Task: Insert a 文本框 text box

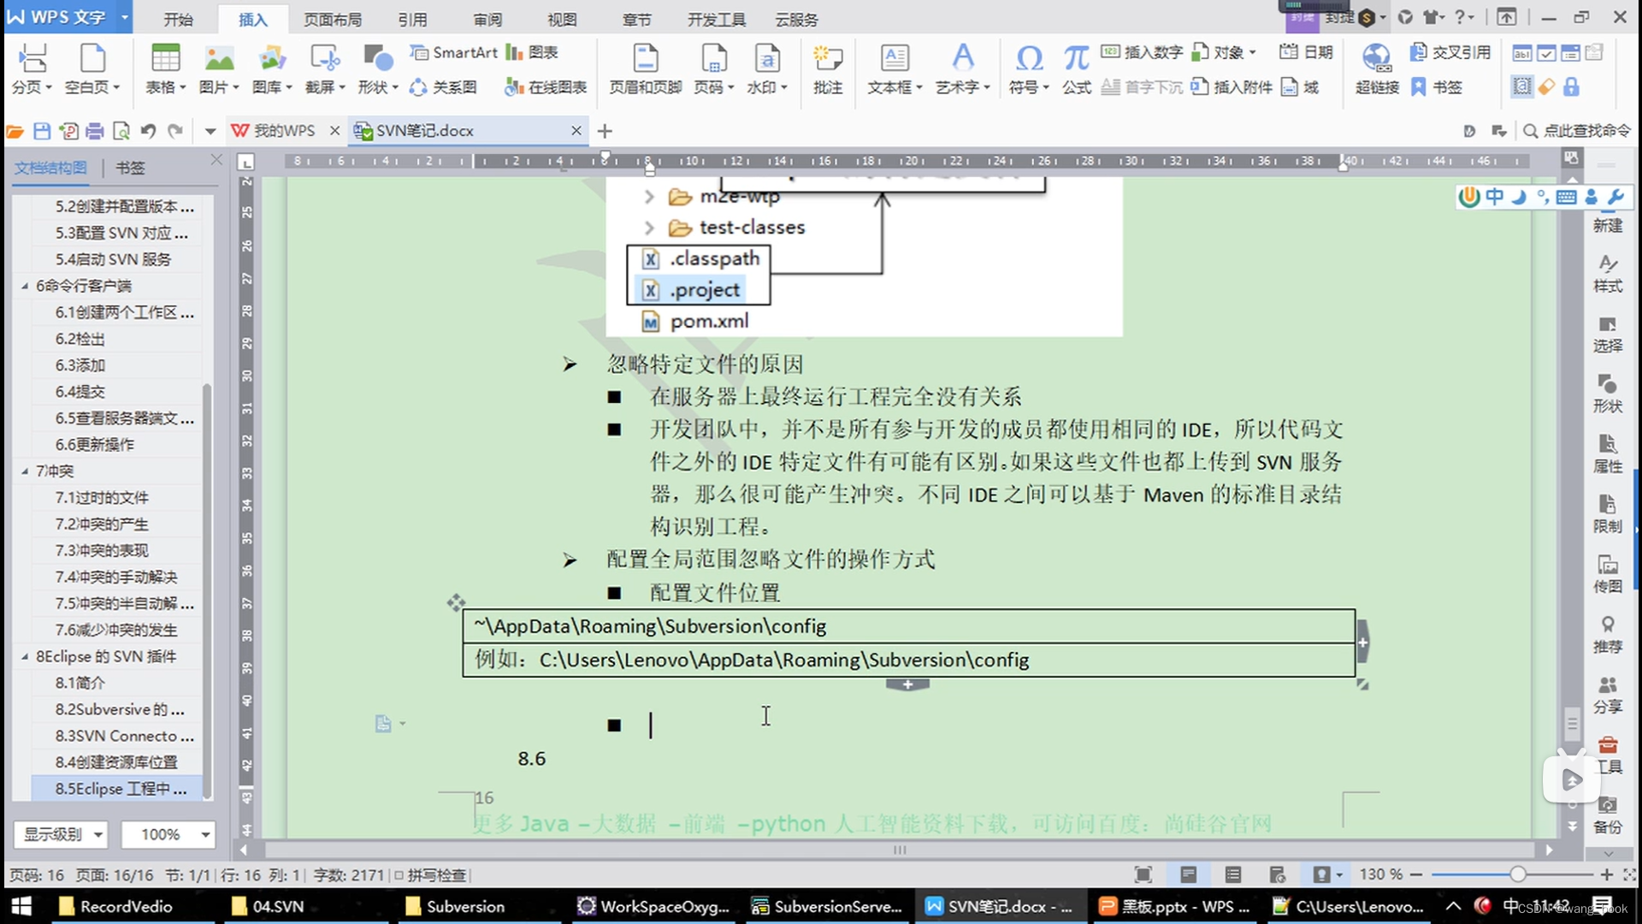Action: (895, 68)
